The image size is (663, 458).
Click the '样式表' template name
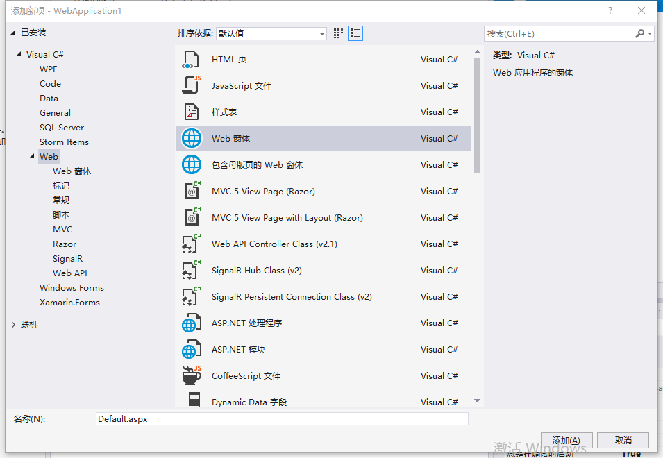(224, 112)
